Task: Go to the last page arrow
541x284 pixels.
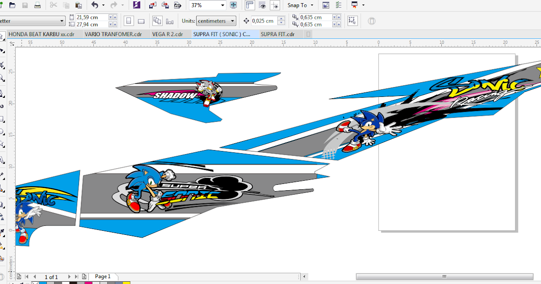Action: pyautogui.click(x=77, y=276)
